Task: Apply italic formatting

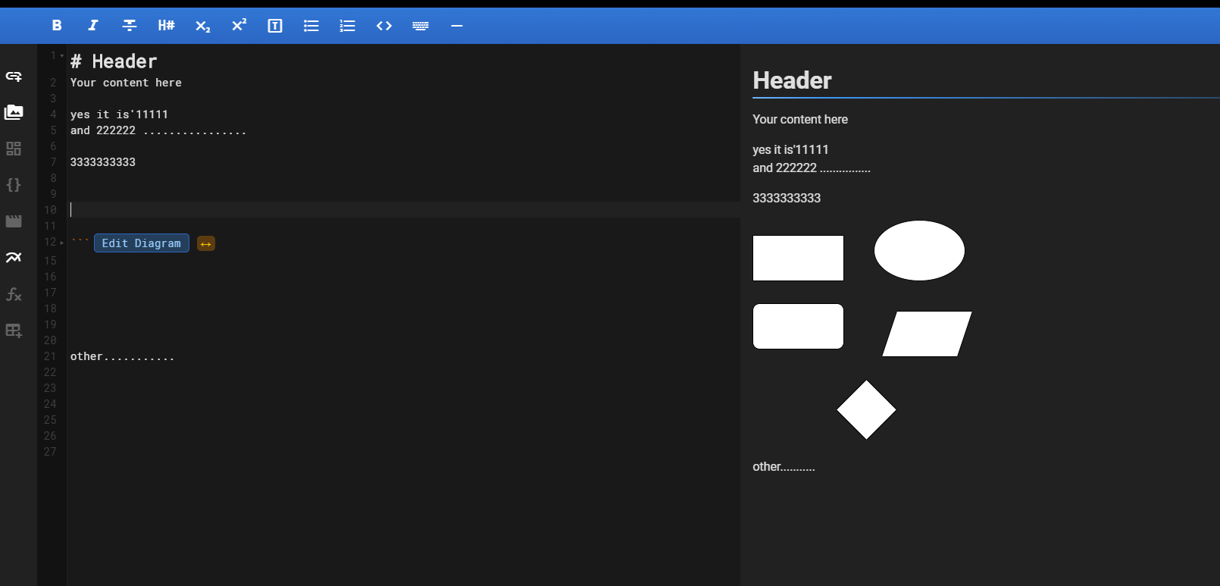Action: tap(93, 26)
